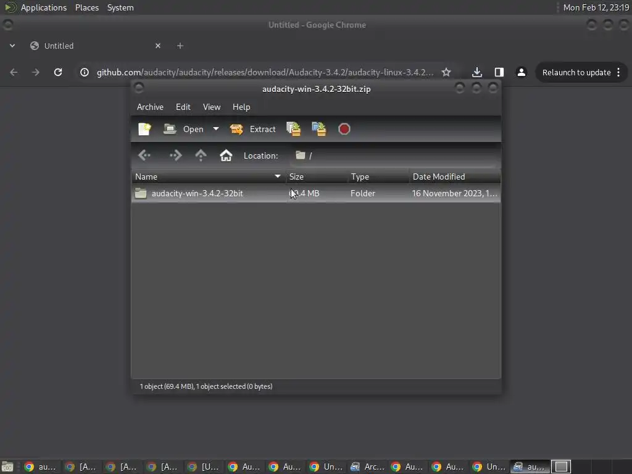Image resolution: width=632 pixels, height=474 pixels.
Task: Expand the Open recent dropdown arrow
Action: (x=216, y=129)
